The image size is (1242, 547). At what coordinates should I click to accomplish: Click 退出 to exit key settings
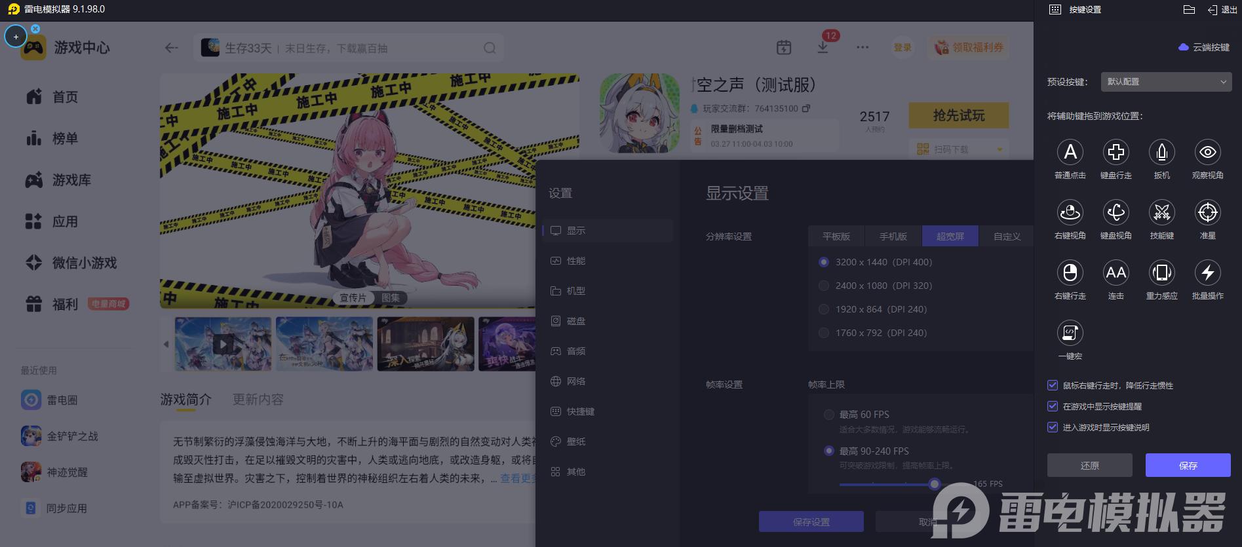1223,9
